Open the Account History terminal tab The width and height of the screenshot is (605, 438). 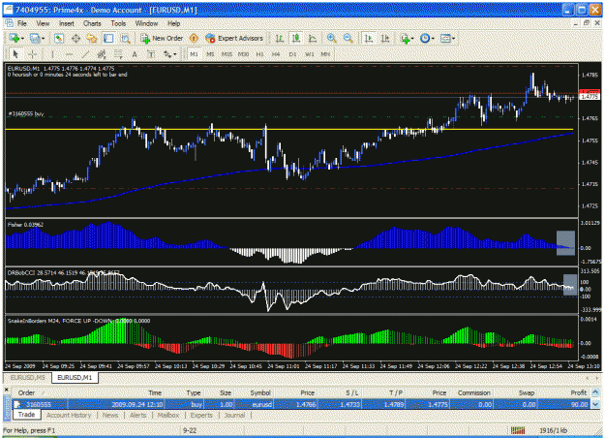coord(69,415)
